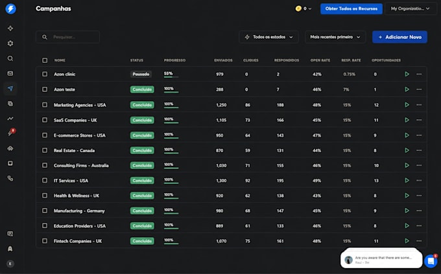Image resolution: width=441 pixels, height=274 pixels.
Task: Open the chat notification popup message
Action: click(381, 260)
